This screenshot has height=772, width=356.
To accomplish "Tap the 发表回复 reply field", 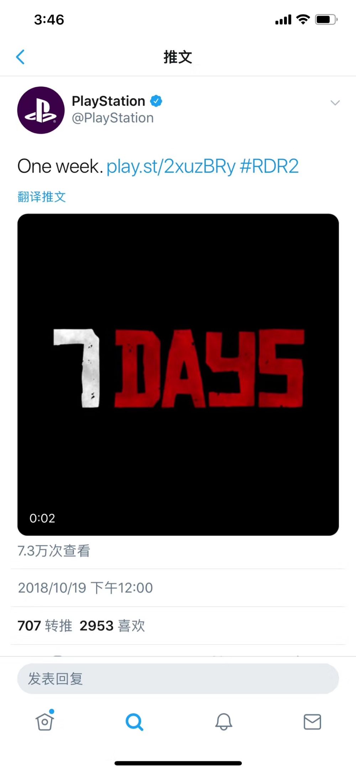I will pos(178,679).
